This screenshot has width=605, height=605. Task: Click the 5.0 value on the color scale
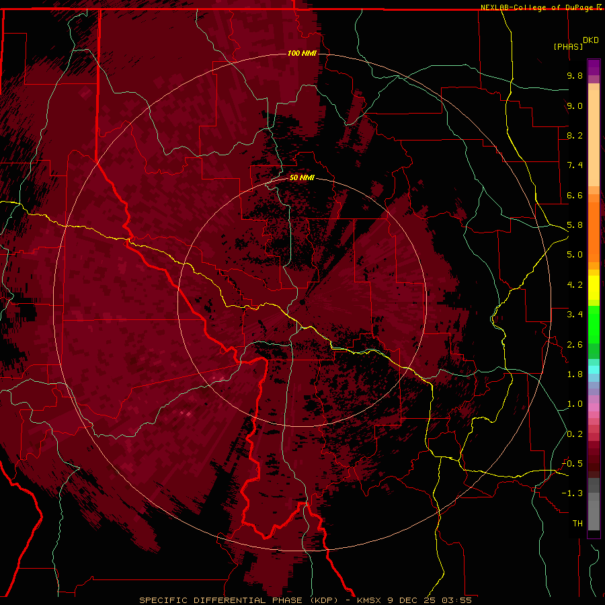click(x=575, y=255)
